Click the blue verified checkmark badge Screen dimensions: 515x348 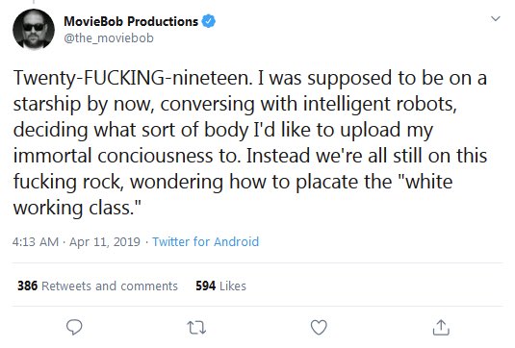pyautogui.click(x=208, y=21)
